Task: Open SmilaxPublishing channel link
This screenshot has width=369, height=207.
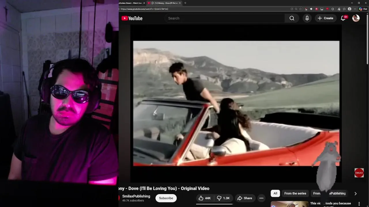Action: click(136, 196)
